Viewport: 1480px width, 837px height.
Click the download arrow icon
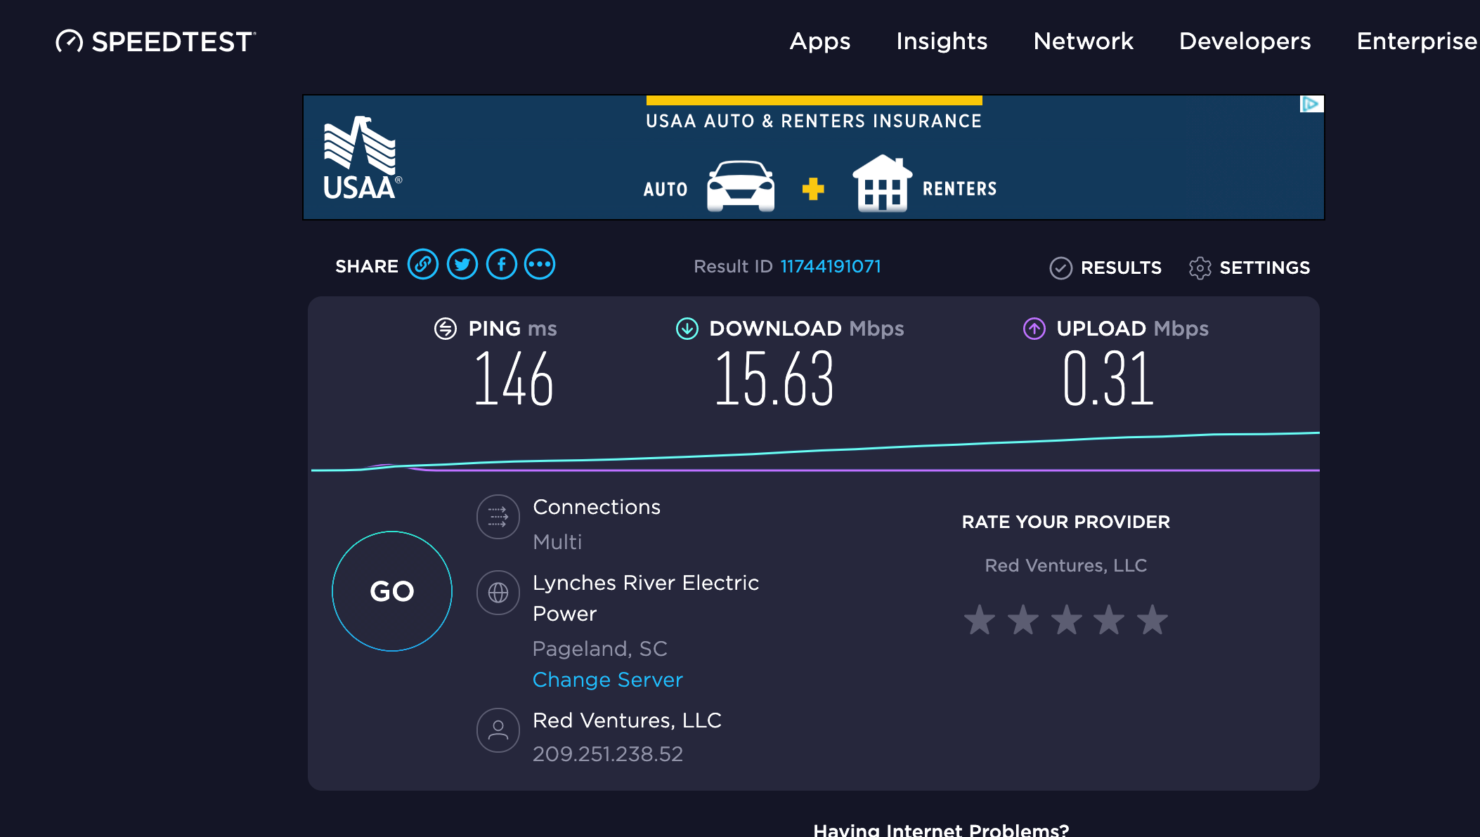tap(687, 328)
